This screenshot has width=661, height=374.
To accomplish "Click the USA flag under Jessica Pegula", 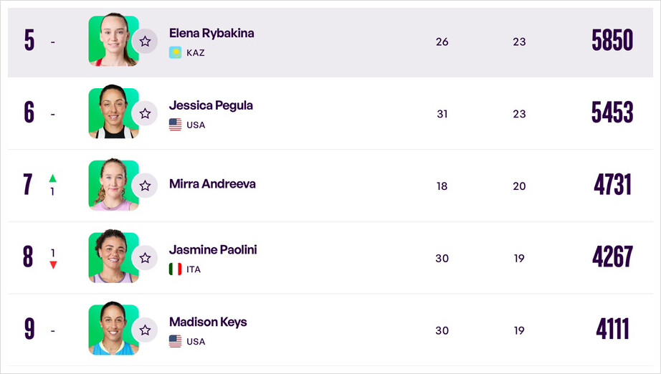I will tap(175, 125).
